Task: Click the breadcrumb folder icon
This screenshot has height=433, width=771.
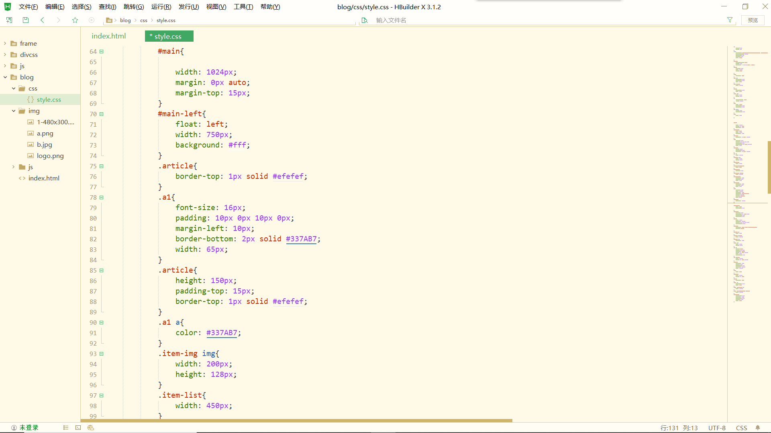Action: tap(109, 20)
